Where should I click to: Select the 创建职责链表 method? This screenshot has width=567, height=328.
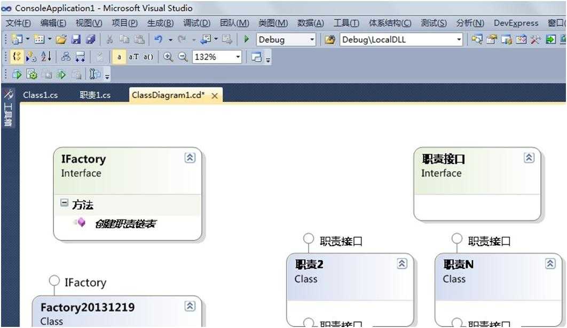(125, 224)
